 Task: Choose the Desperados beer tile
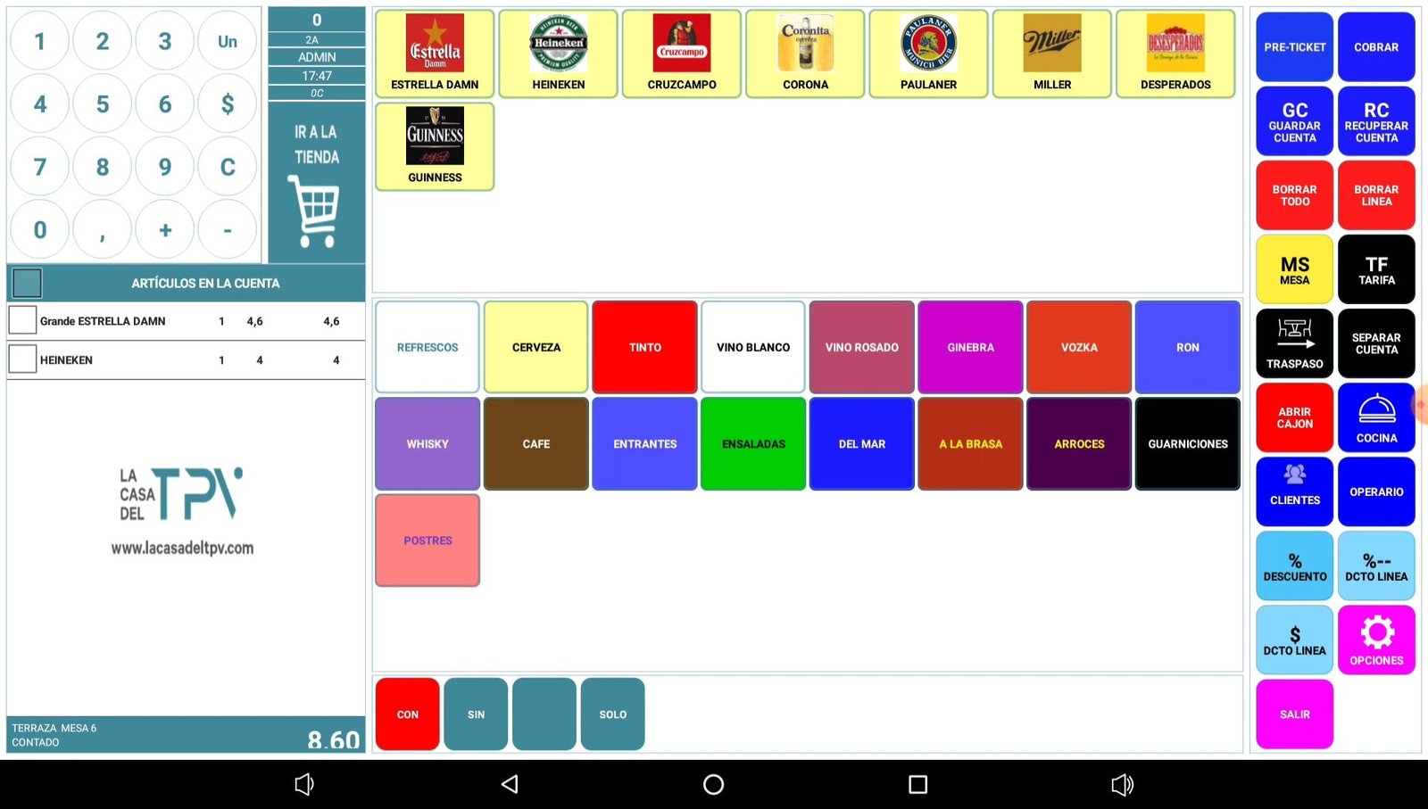point(1175,54)
